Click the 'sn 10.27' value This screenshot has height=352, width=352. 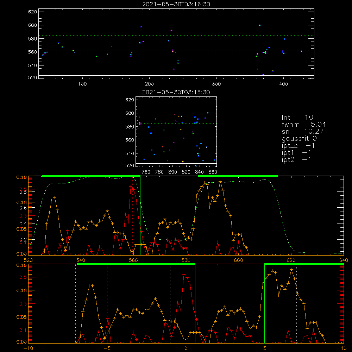click(x=302, y=131)
